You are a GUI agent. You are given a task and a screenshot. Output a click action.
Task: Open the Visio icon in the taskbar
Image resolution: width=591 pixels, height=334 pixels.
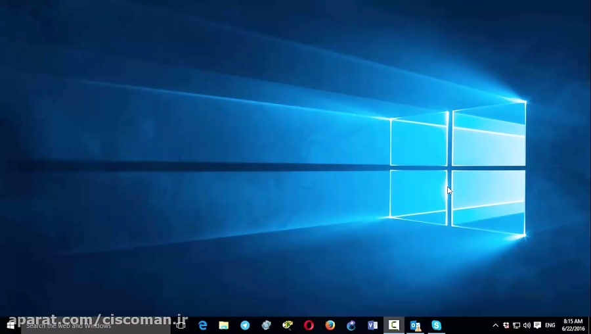372,325
